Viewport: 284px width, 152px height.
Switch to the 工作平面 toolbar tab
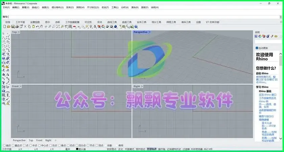click(20, 22)
